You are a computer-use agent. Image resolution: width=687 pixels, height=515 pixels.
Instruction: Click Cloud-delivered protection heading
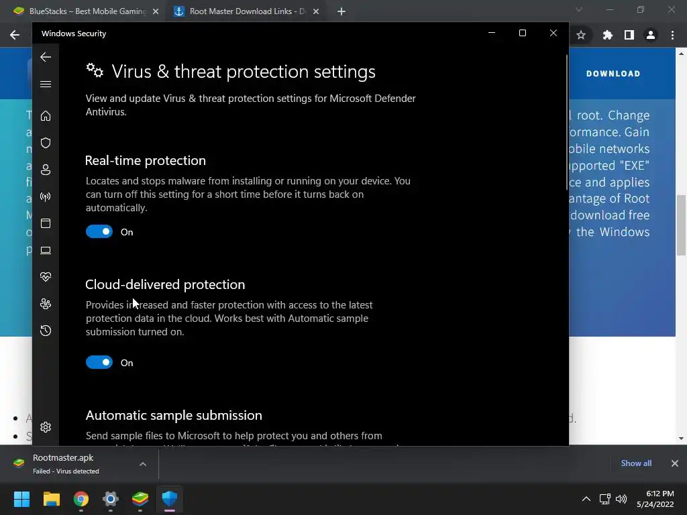click(x=165, y=284)
